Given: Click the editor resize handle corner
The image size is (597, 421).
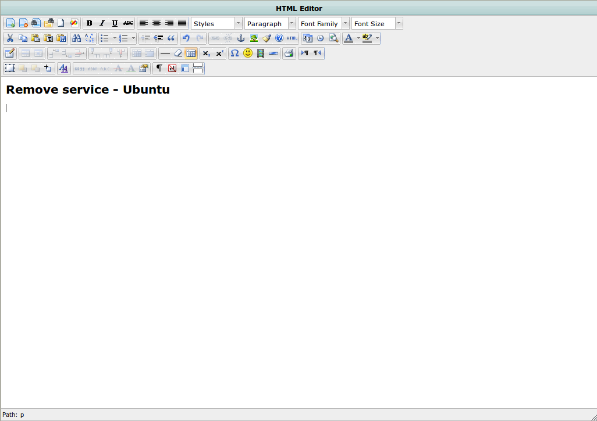Looking at the screenshot, I should [x=593, y=417].
